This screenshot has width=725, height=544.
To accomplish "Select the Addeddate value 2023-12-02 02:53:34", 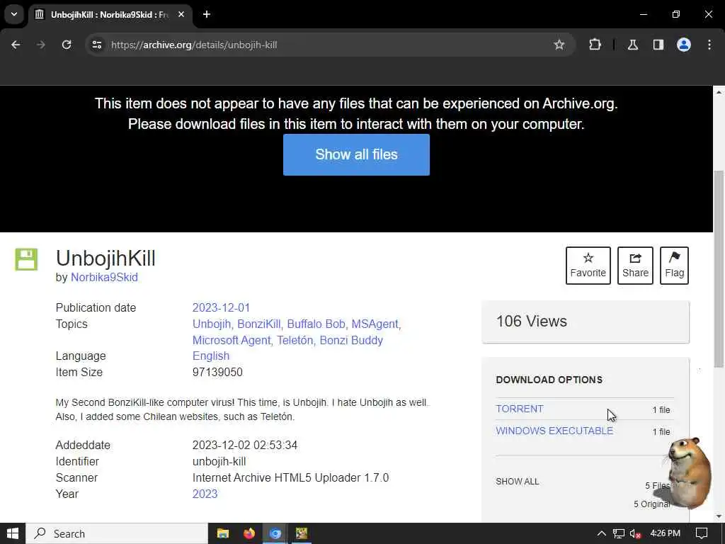I will 244,445.
